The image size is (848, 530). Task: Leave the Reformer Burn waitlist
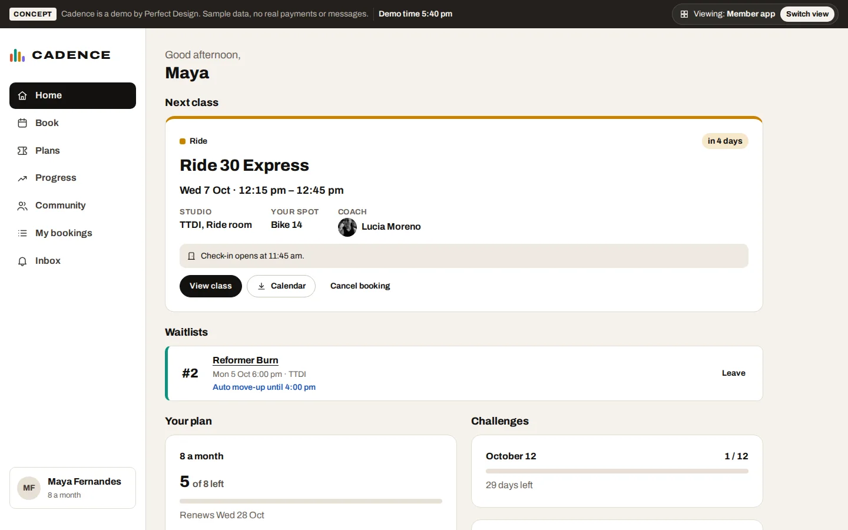tap(734, 373)
